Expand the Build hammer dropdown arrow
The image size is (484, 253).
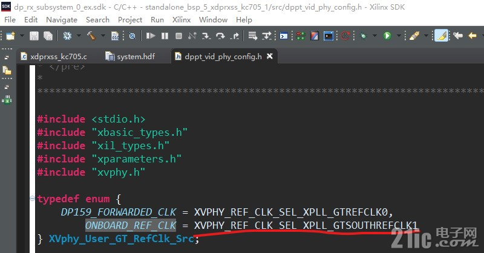[x=103, y=36]
